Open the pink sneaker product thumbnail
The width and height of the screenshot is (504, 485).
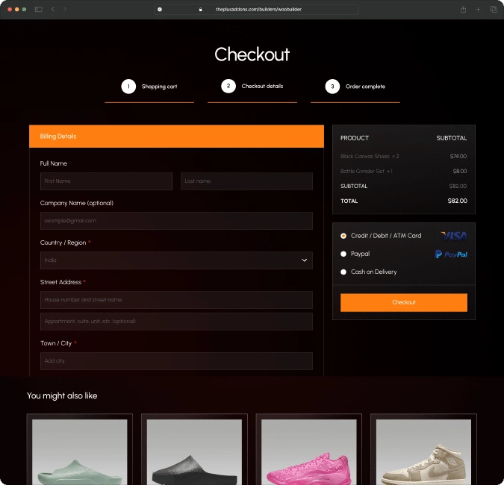[x=309, y=451]
